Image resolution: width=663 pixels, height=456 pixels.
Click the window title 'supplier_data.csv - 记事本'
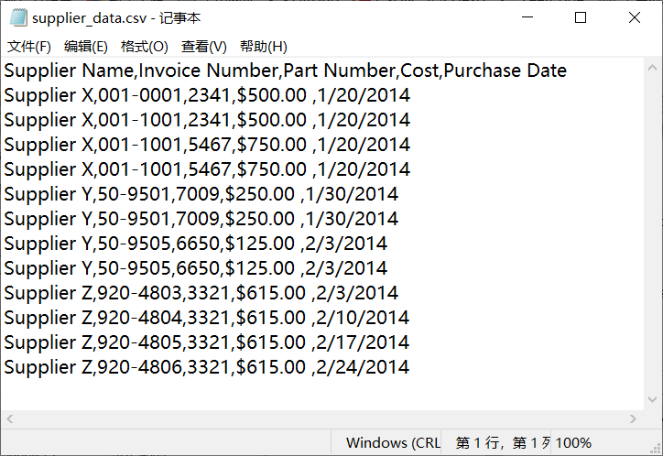(116, 18)
